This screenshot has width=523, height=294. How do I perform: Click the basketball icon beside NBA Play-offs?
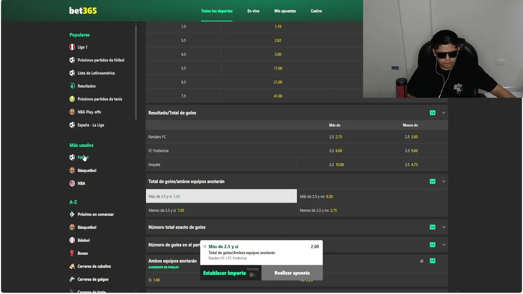(x=72, y=112)
